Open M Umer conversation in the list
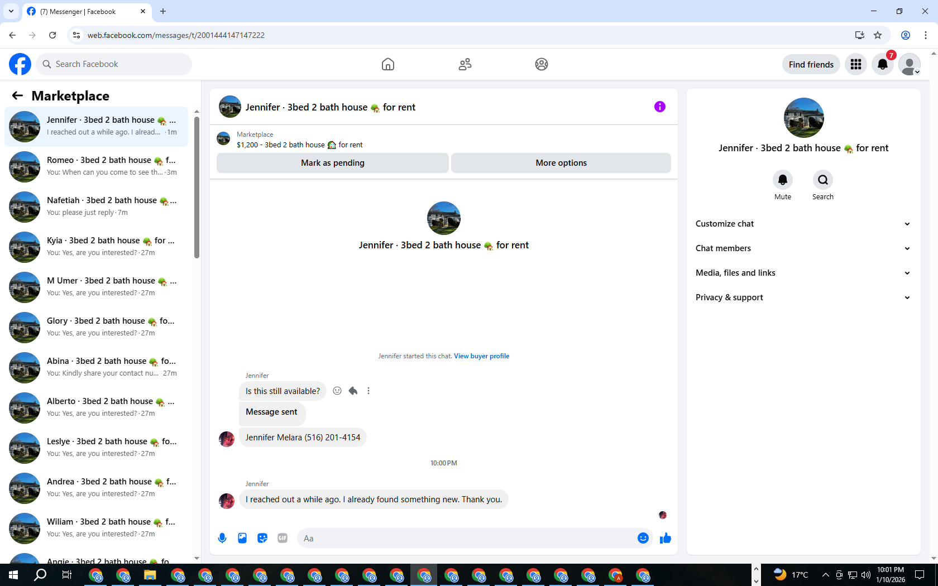The image size is (938, 586). pyautogui.click(x=97, y=287)
